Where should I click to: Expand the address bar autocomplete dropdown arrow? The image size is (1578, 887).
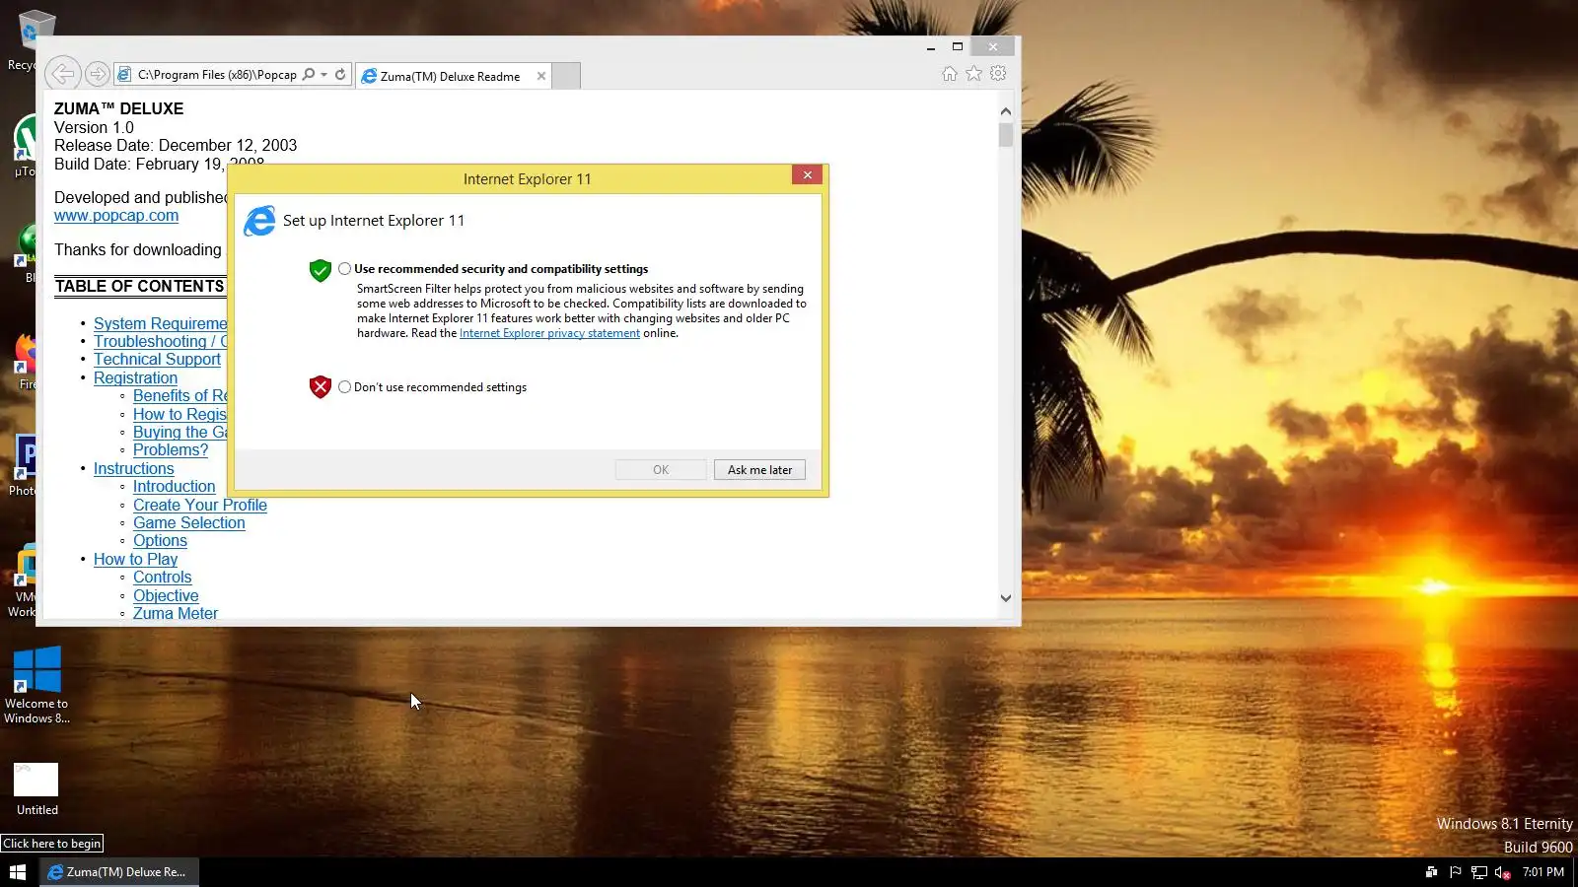[x=323, y=74]
